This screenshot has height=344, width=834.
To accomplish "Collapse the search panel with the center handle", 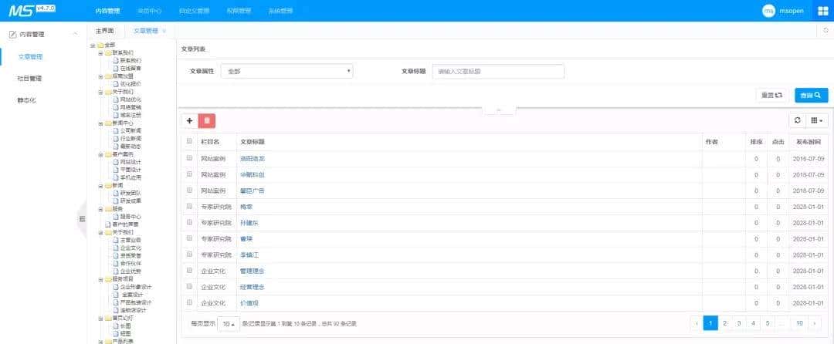I will click(499, 110).
